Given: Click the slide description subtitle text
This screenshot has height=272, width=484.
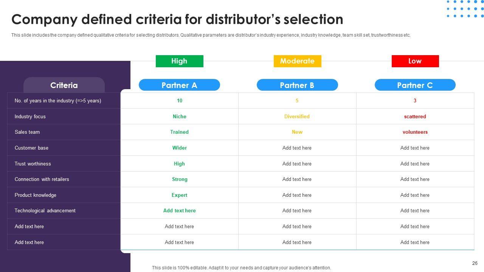Looking at the screenshot, I should click(211, 35).
